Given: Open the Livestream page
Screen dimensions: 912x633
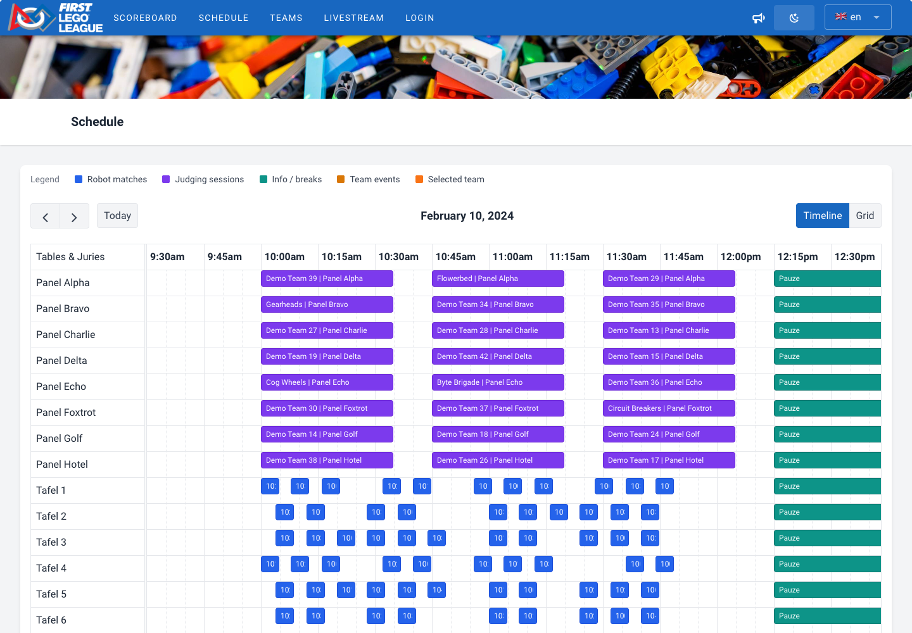Looking at the screenshot, I should click(354, 18).
